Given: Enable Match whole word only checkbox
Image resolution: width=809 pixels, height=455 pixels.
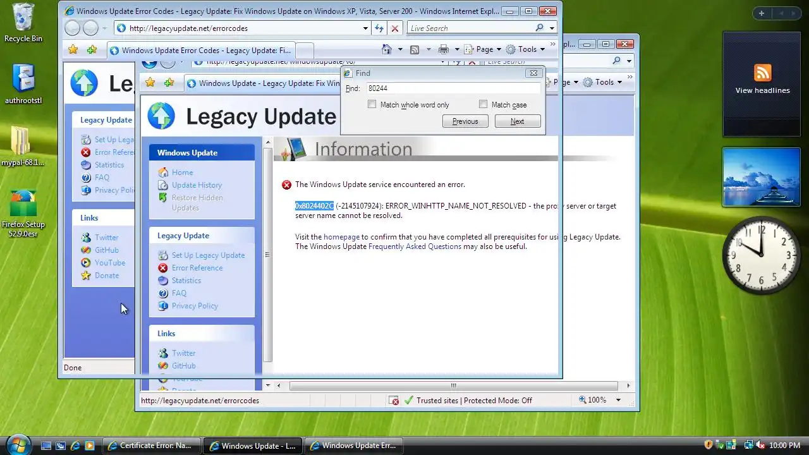Looking at the screenshot, I should tap(372, 104).
